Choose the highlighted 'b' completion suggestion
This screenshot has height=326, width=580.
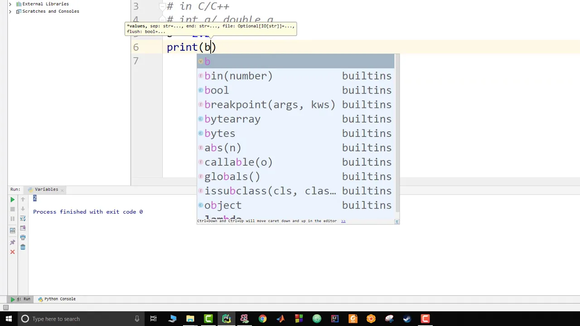295,61
